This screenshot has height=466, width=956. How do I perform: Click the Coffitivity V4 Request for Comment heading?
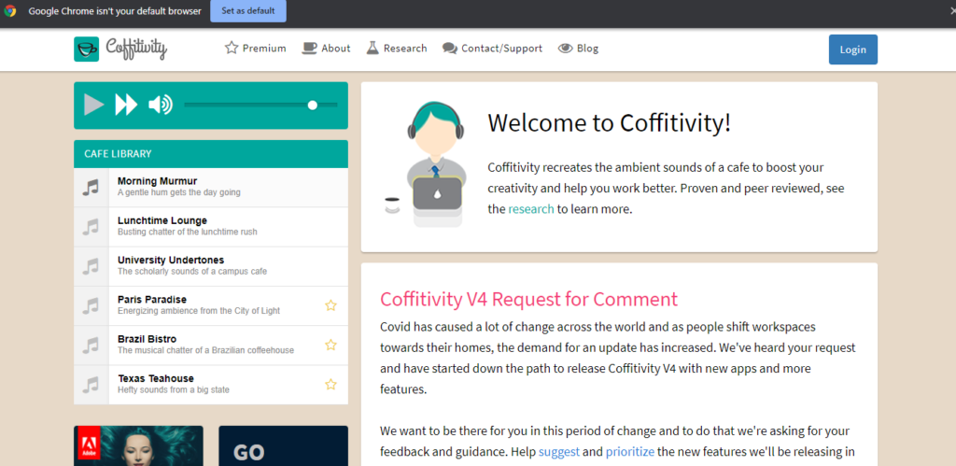pyautogui.click(x=528, y=300)
